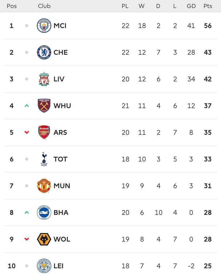The width and height of the screenshot is (221, 276).
Task: Click the Arsenal club crest
Action: point(44,132)
